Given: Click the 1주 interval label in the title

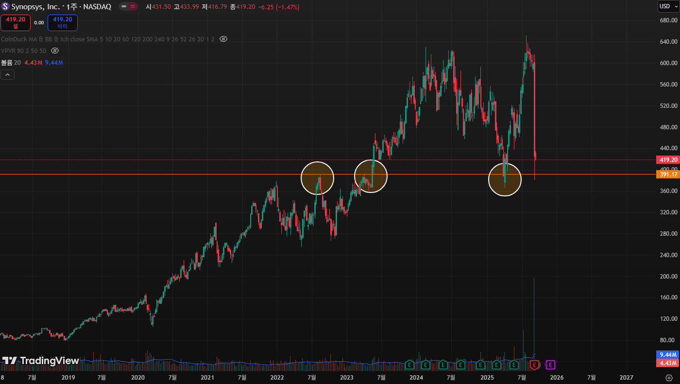Looking at the screenshot, I should pos(72,7).
